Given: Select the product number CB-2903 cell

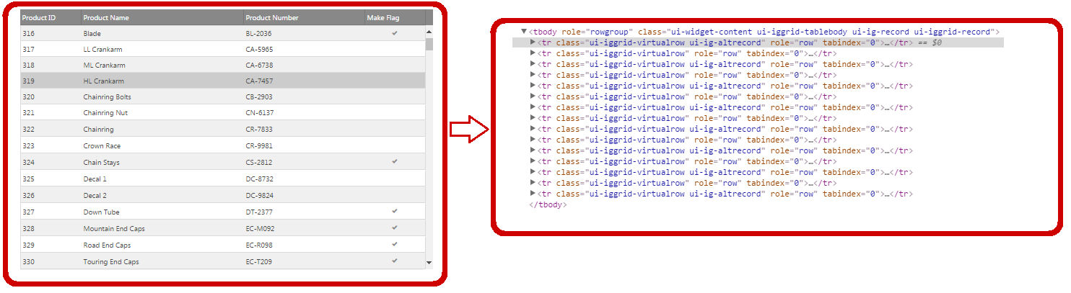Looking at the screenshot, I should click(259, 97).
